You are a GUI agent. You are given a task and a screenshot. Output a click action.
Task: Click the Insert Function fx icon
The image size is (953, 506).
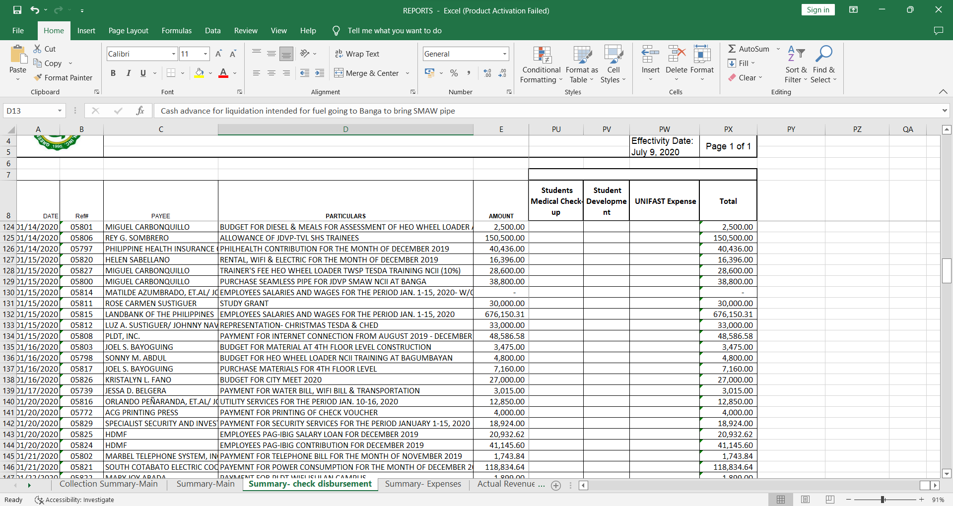(140, 111)
